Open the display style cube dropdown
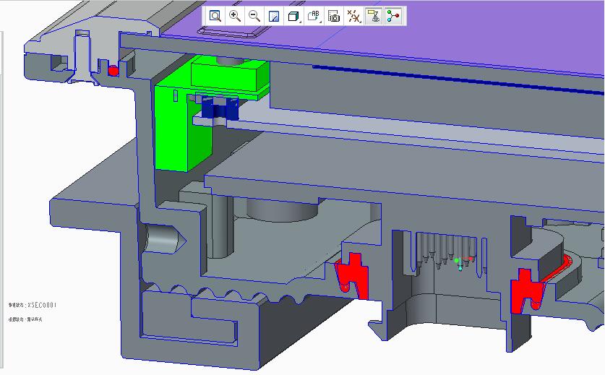 pyautogui.click(x=293, y=16)
